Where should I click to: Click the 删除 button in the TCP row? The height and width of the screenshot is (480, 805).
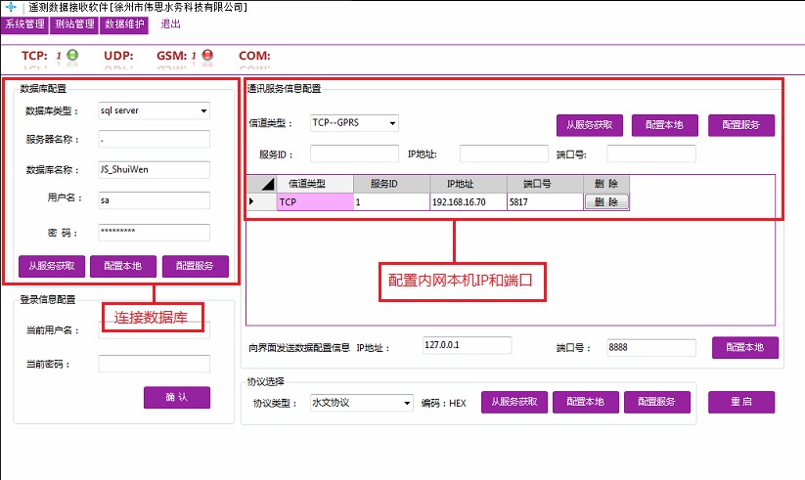pyautogui.click(x=606, y=202)
